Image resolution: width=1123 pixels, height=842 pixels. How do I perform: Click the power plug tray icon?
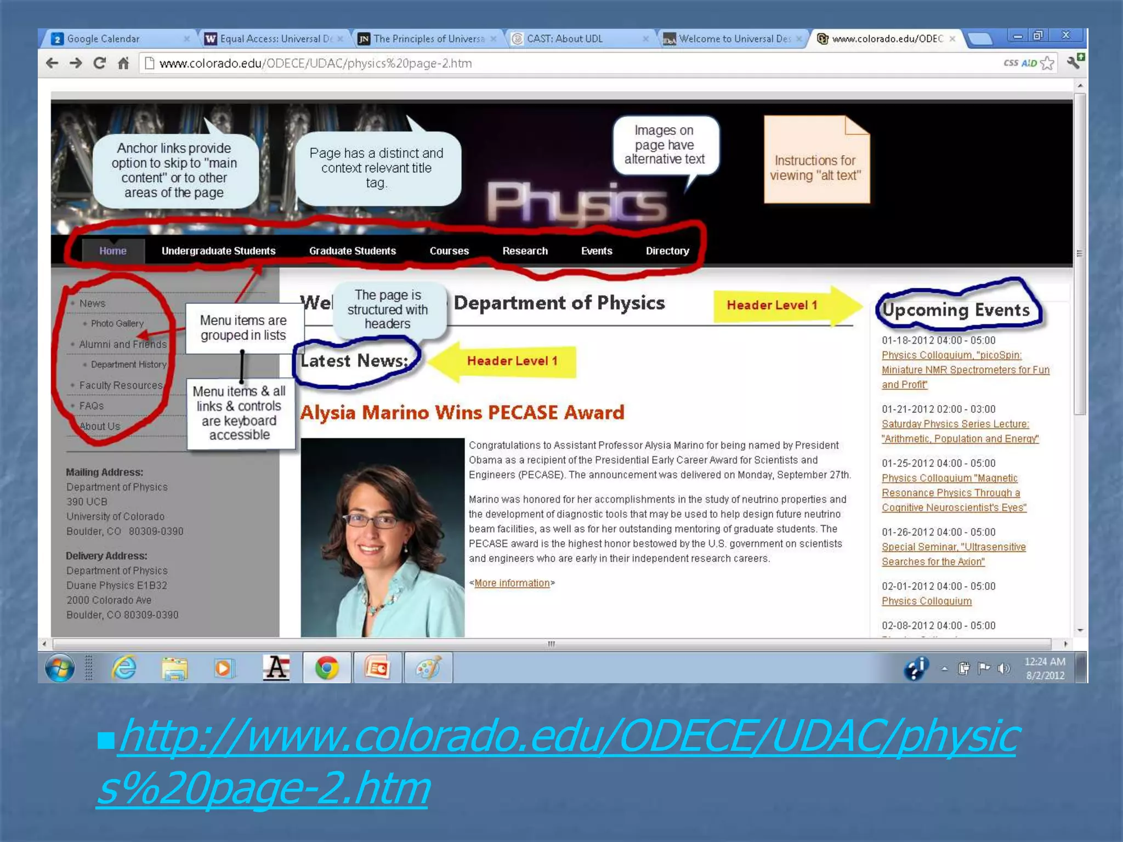964,668
